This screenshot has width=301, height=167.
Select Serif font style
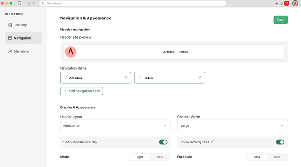click(x=277, y=157)
